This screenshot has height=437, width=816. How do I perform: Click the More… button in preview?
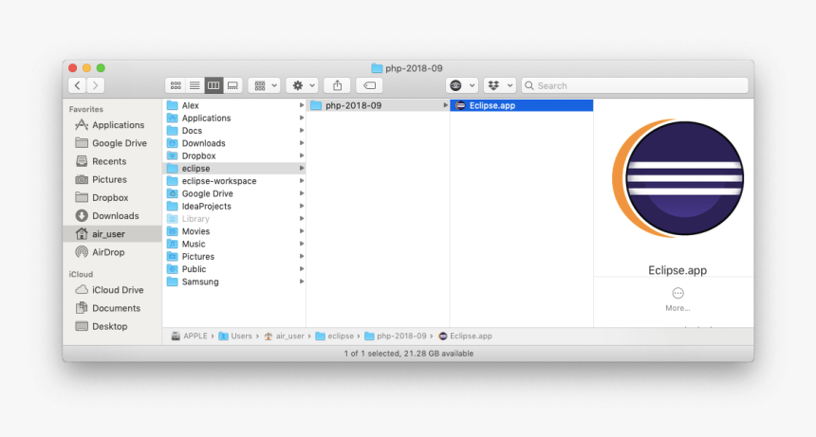coord(677,300)
